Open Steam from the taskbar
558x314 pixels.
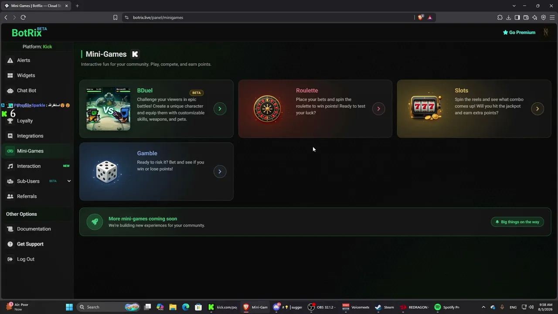384,307
